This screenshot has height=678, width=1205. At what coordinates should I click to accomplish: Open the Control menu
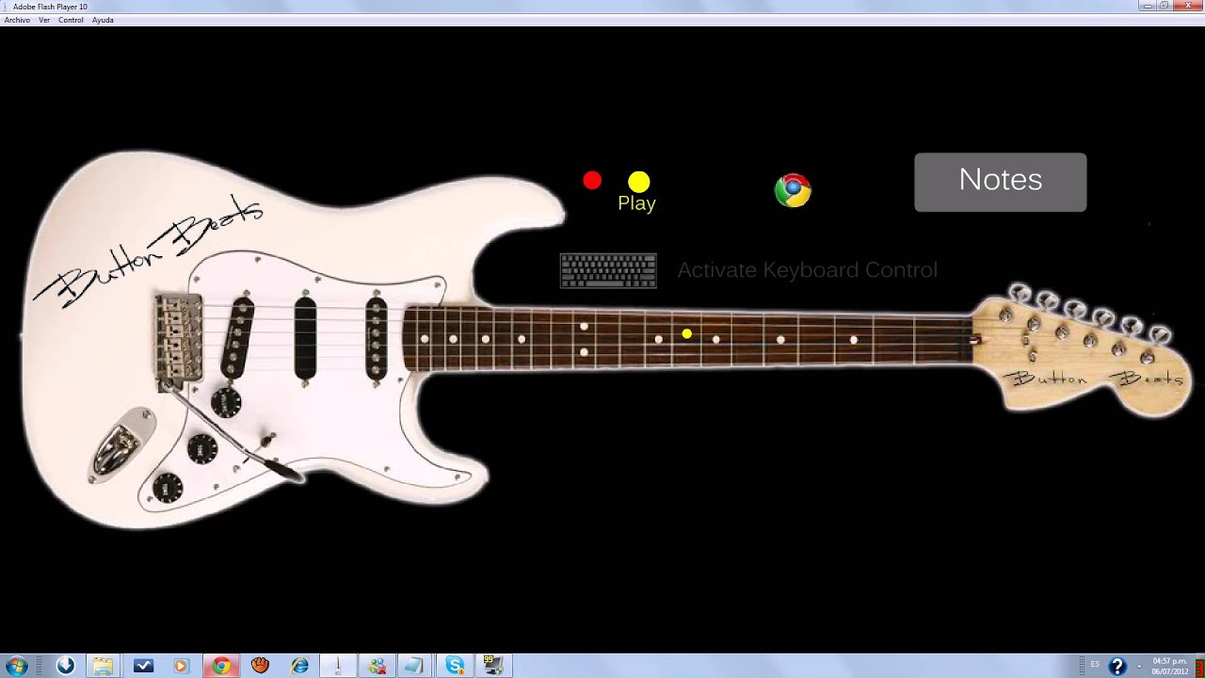pyautogui.click(x=71, y=20)
